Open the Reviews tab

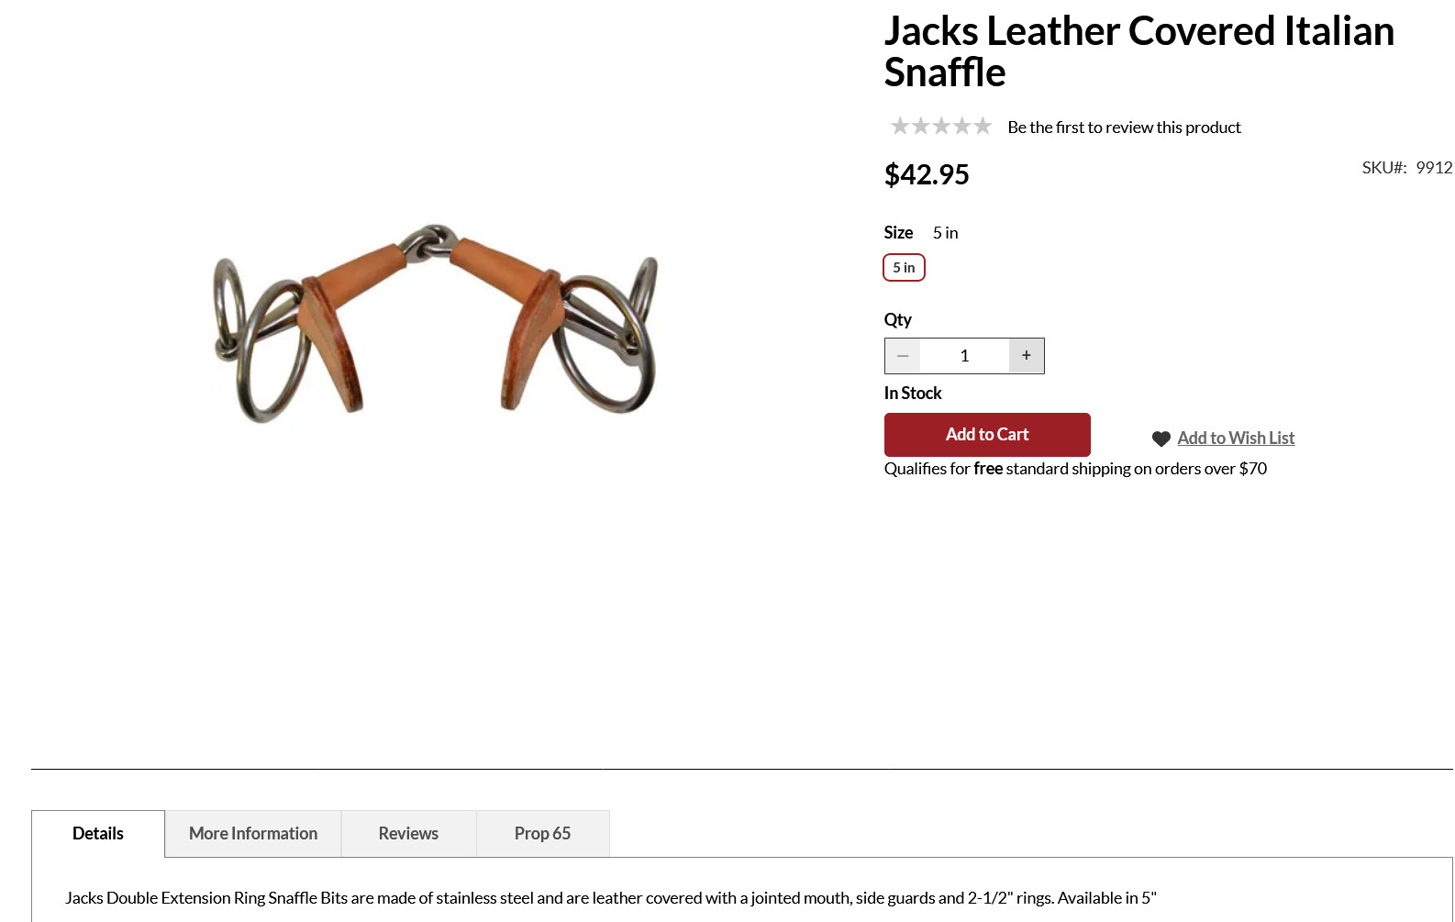pos(408,834)
